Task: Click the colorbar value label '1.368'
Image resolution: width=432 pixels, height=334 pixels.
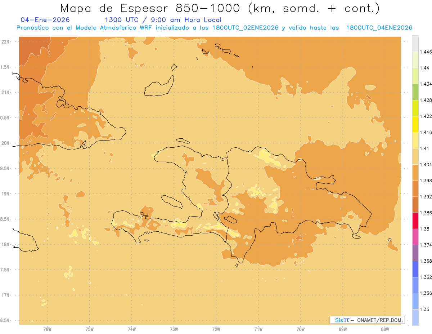Action: [426, 261]
